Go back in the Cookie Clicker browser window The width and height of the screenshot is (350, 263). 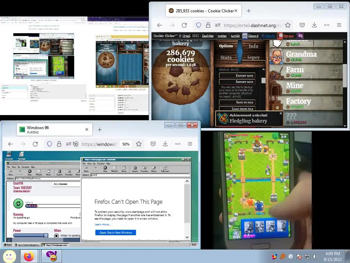(x=160, y=25)
